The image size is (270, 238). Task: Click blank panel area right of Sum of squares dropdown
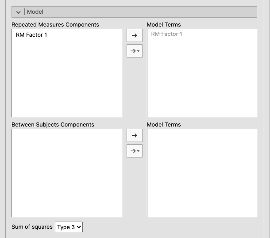pyautogui.click(x=177, y=227)
